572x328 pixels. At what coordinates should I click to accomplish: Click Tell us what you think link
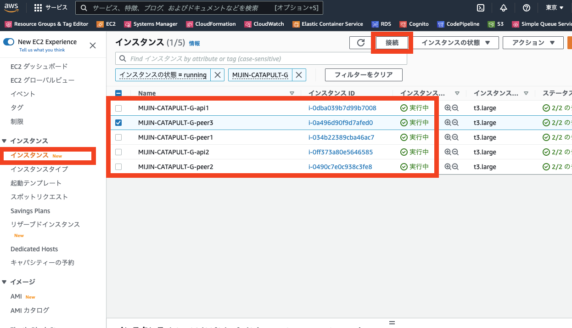(42, 50)
